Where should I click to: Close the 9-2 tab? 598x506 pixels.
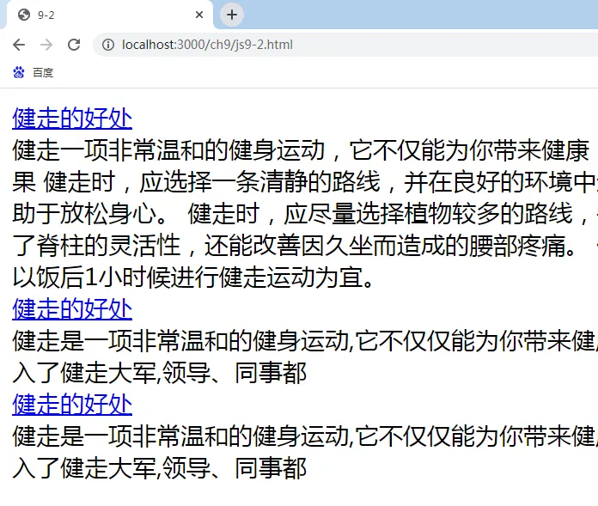(x=199, y=15)
